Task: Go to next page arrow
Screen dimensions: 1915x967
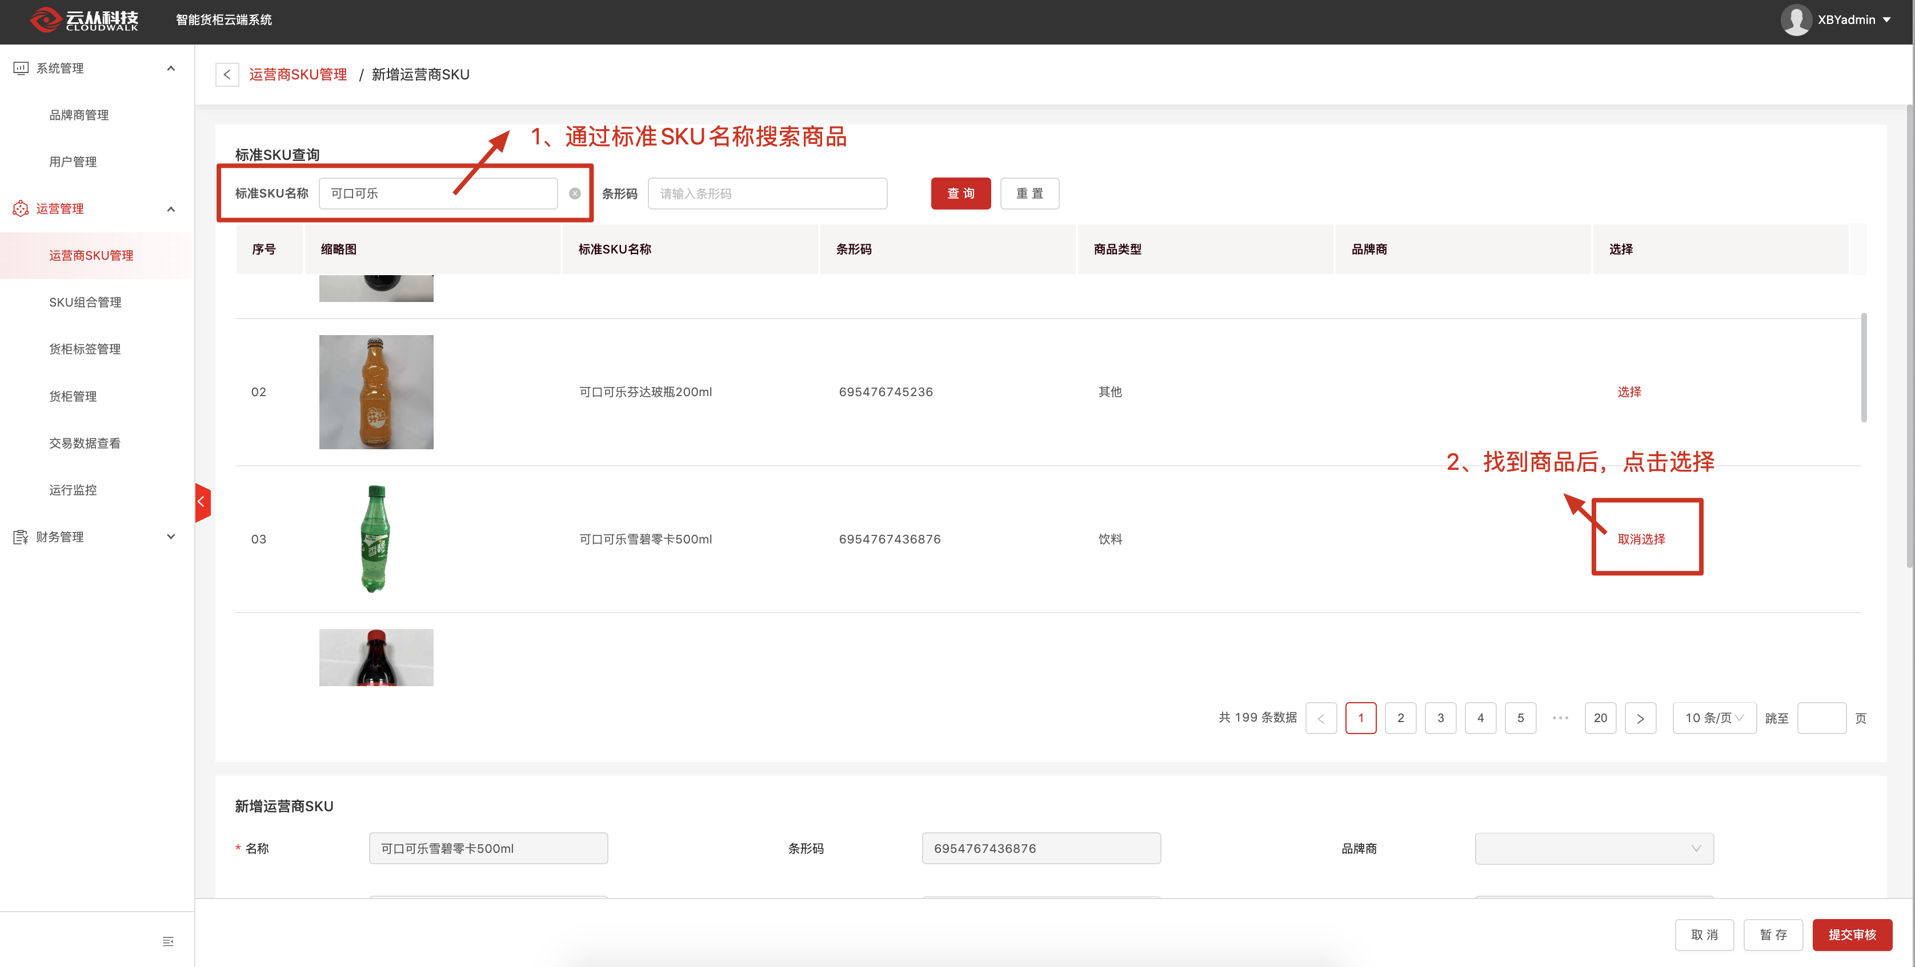Action: (x=1640, y=718)
